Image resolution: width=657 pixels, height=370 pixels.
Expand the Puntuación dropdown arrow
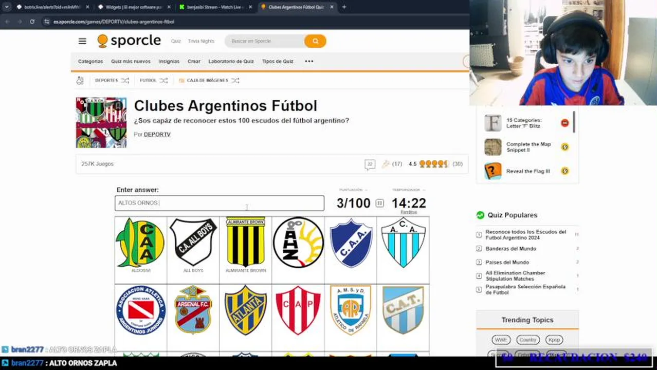pos(366,190)
